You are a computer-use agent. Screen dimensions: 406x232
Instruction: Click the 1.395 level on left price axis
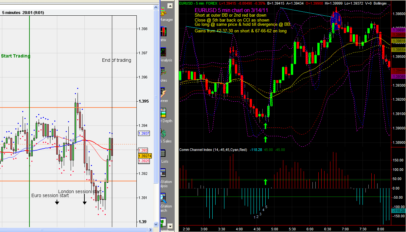tap(143, 101)
